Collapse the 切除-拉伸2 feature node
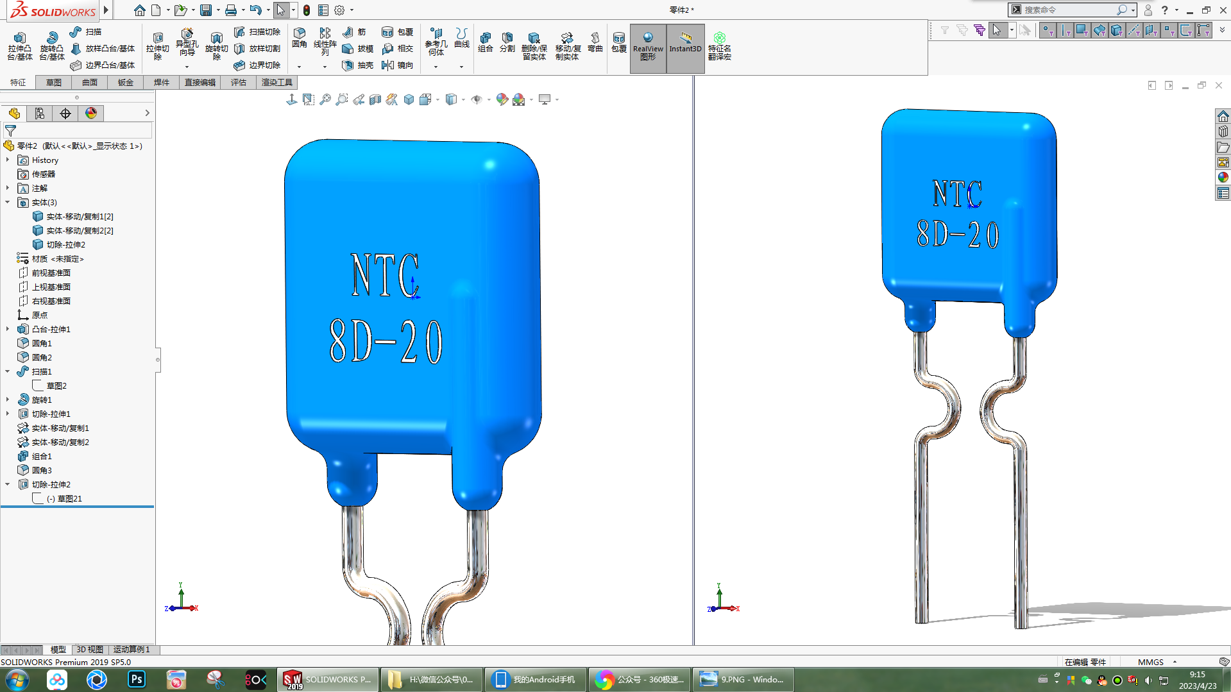 click(x=8, y=484)
